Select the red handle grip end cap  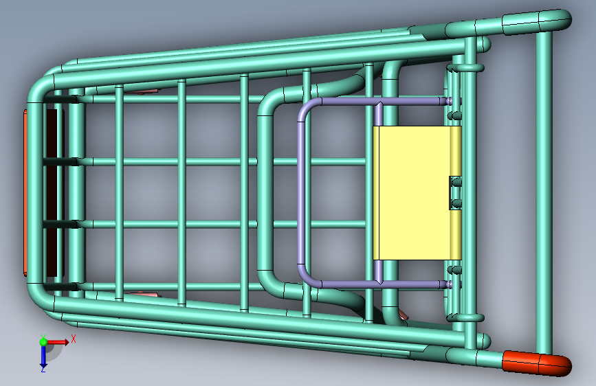pyautogui.click(x=537, y=363)
